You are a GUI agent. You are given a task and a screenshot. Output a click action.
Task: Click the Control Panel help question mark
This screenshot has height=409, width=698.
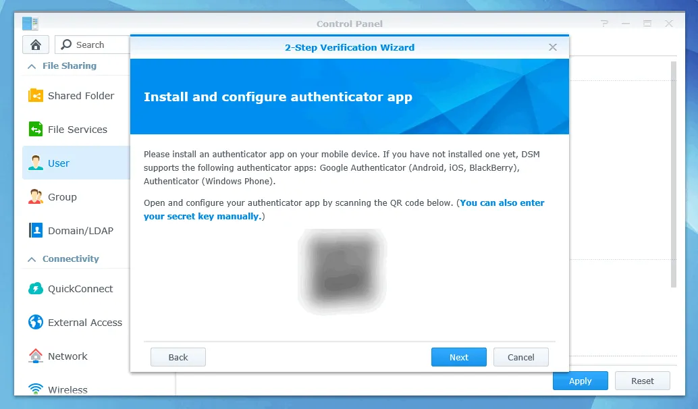tap(604, 23)
